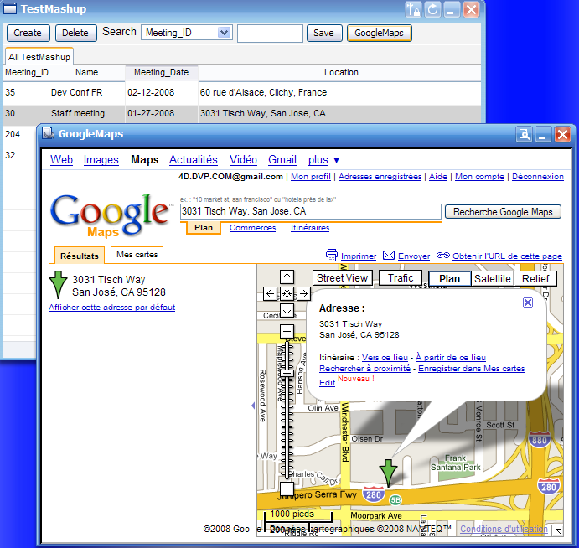Enable the Relief map view

coord(535,279)
